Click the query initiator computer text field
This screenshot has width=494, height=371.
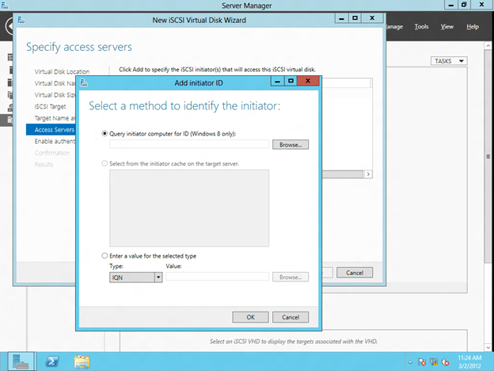click(x=189, y=145)
